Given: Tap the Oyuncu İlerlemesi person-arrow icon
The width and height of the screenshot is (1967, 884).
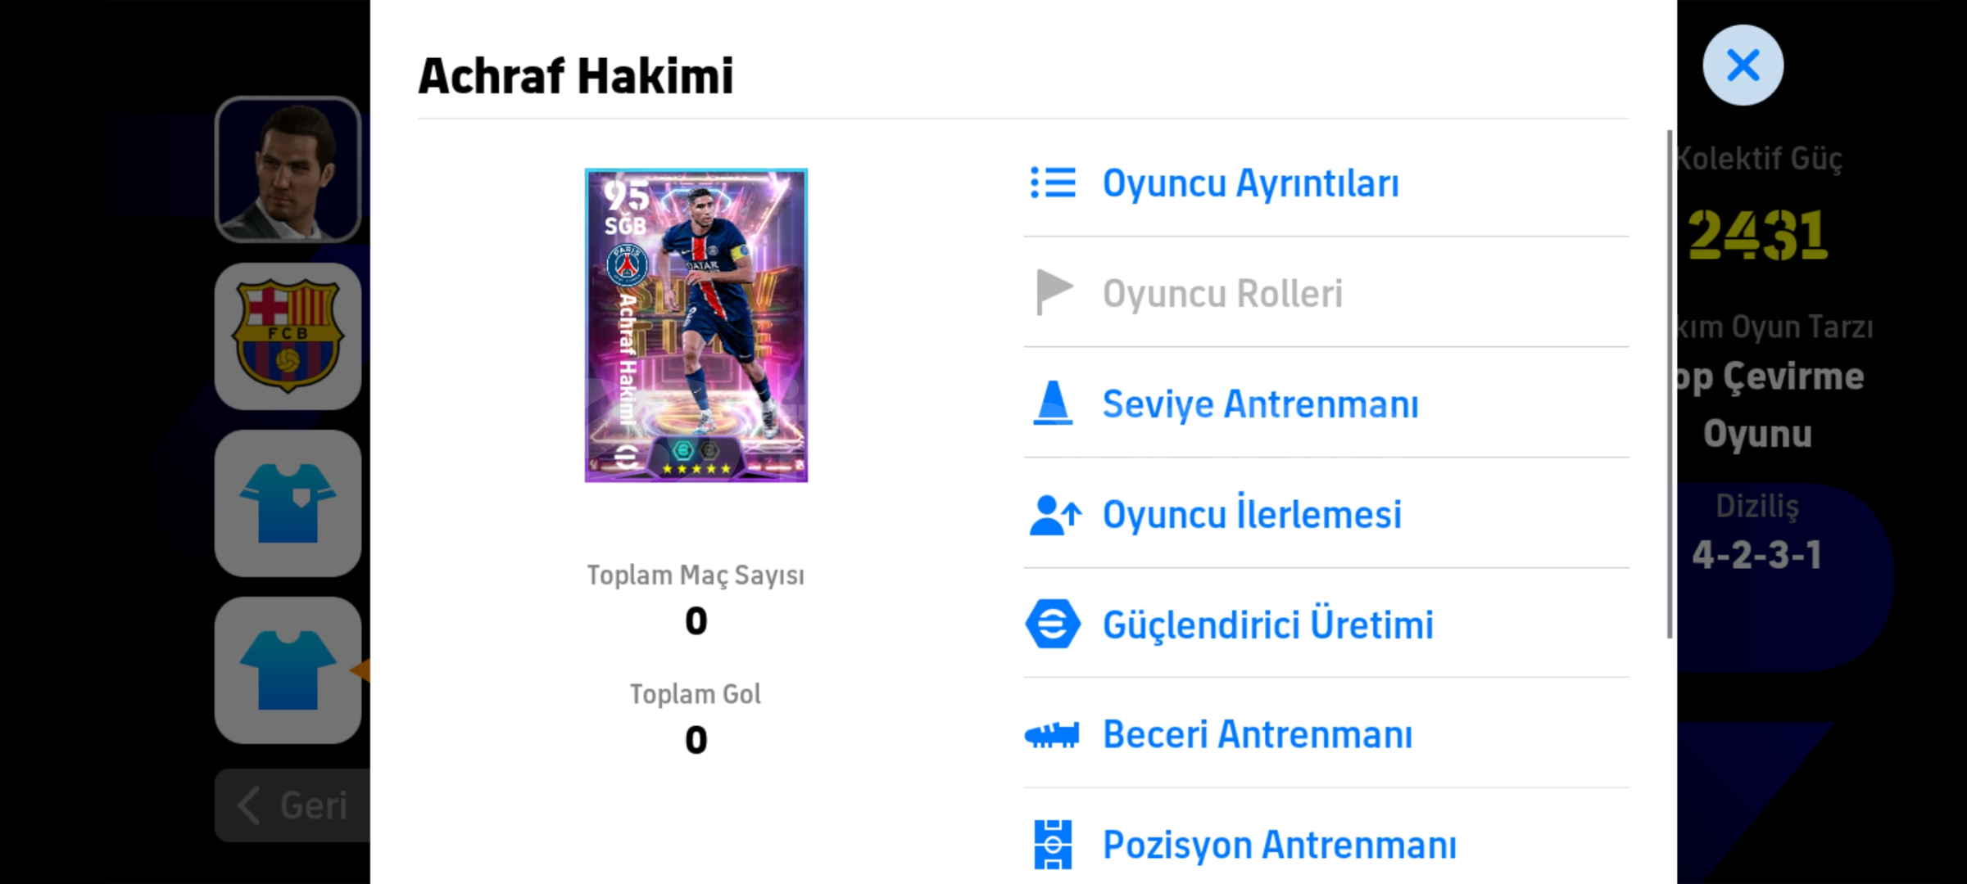Looking at the screenshot, I should 1055,515.
